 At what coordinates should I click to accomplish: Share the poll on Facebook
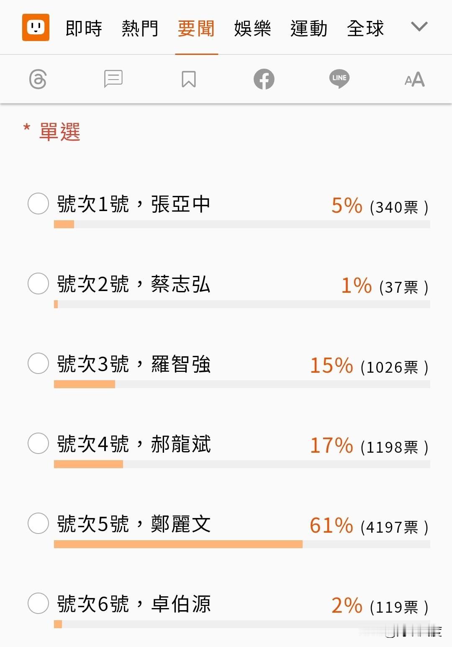coord(264,79)
